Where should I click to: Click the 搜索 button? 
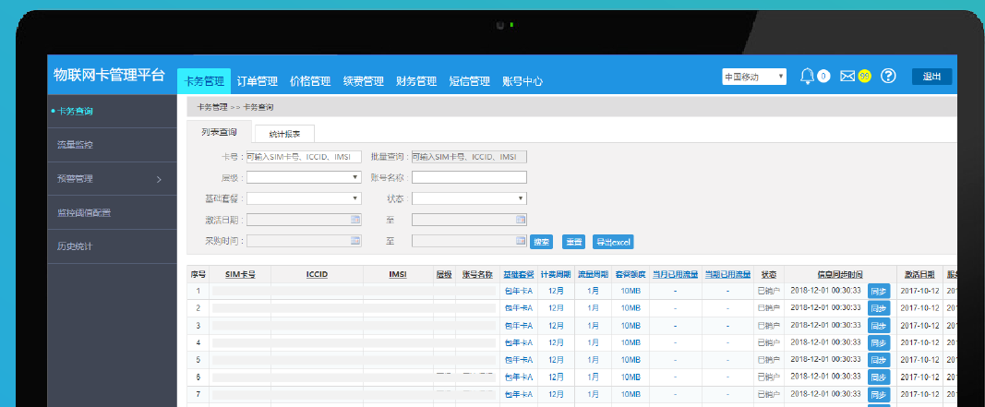(542, 242)
